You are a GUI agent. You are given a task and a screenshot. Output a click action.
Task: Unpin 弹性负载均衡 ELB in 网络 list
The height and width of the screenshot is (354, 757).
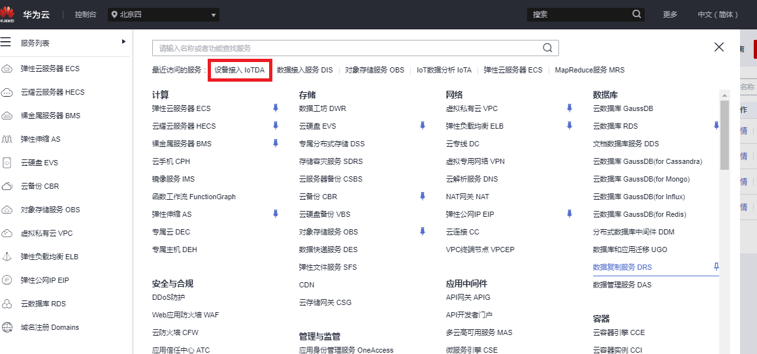(x=570, y=125)
